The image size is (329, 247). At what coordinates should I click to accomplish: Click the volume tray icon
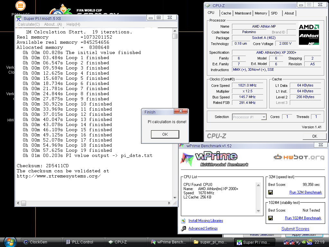coord(298,242)
